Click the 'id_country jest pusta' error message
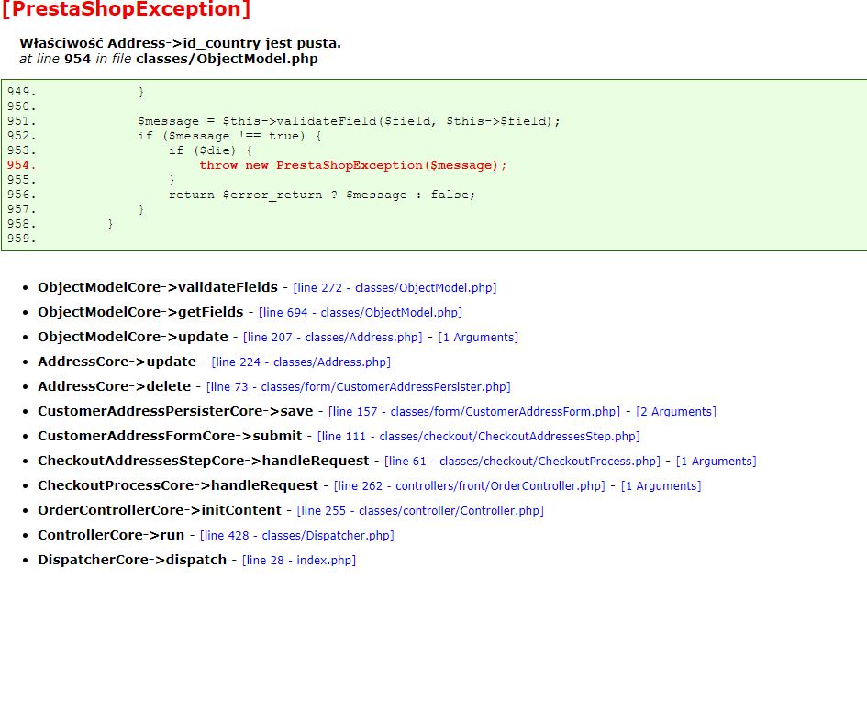Image resolution: width=867 pixels, height=712 pixels. coord(180,43)
